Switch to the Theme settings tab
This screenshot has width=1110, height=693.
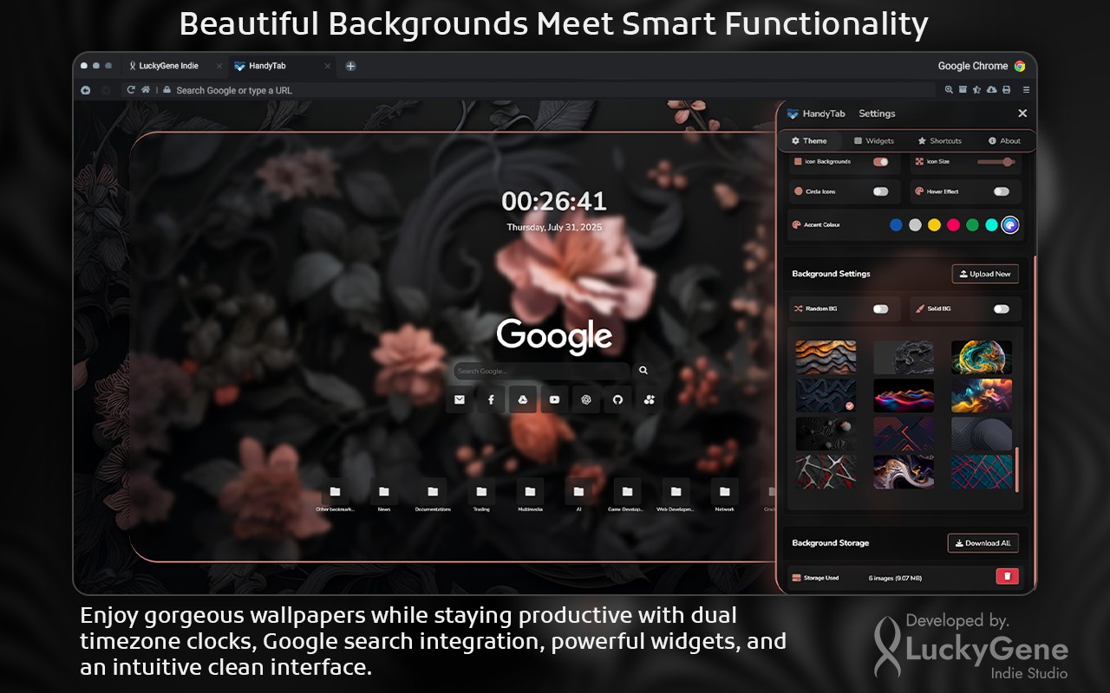tap(810, 140)
